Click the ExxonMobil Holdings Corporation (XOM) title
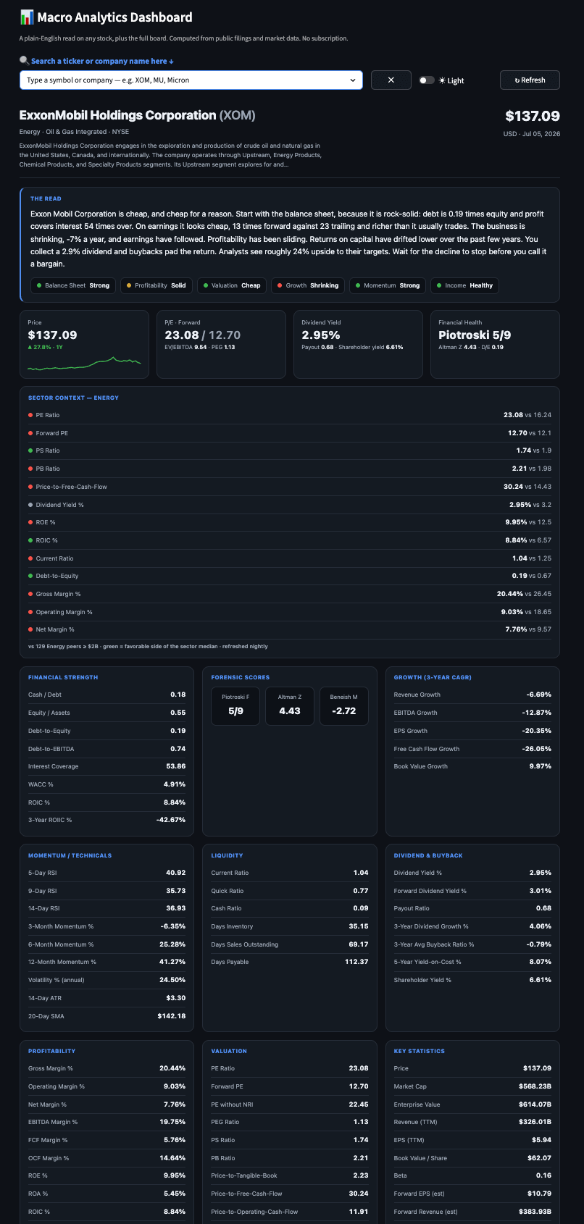This screenshot has width=584, height=1224. click(138, 115)
